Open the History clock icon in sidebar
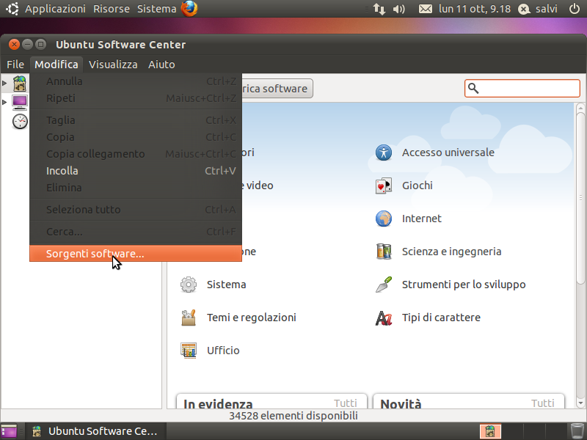Viewport: 587px width, 440px height. tap(20, 122)
